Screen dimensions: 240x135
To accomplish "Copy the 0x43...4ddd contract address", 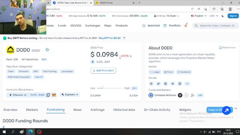I will click(48, 95).
